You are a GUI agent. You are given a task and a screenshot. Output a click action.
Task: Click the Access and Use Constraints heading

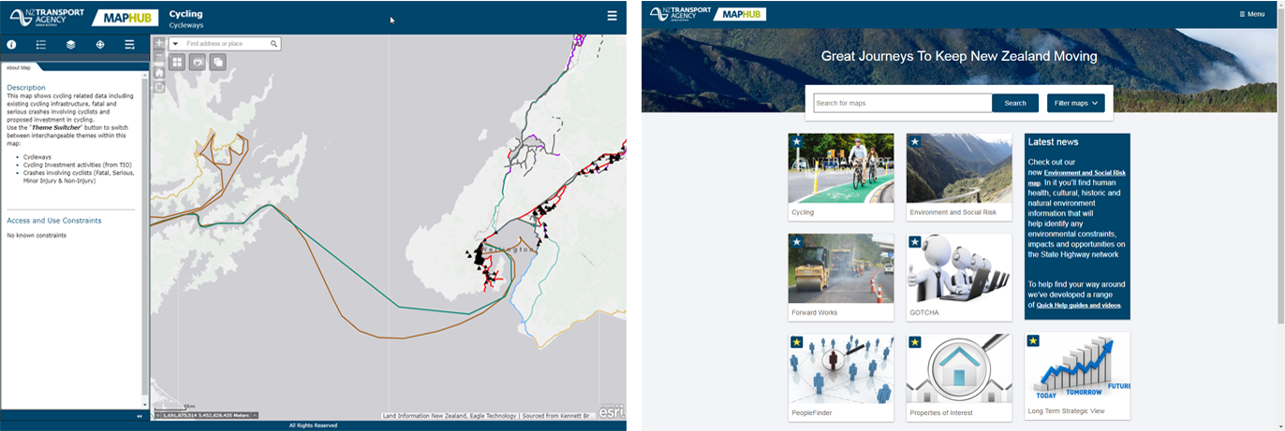[x=54, y=221]
